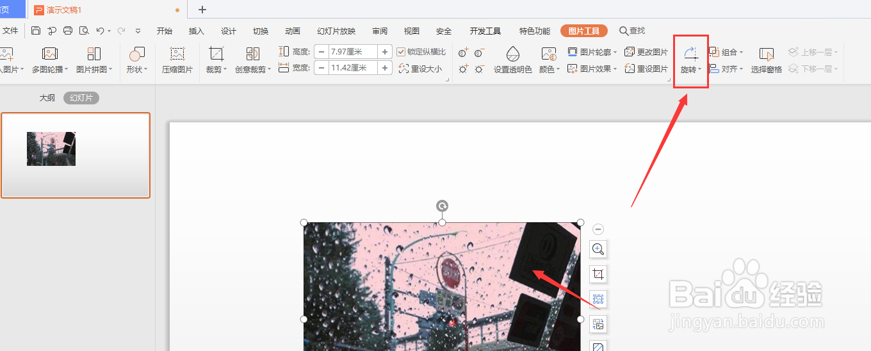Click the Save icon in quick toolbar
Viewport: 871px width, 351px height.
pyautogui.click(x=36, y=31)
